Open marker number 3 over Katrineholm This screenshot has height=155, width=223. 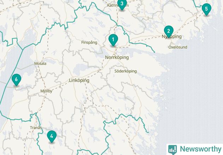(x=122, y=4)
